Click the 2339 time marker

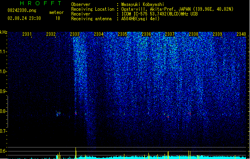pyautogui.click(x=217, y=34)
